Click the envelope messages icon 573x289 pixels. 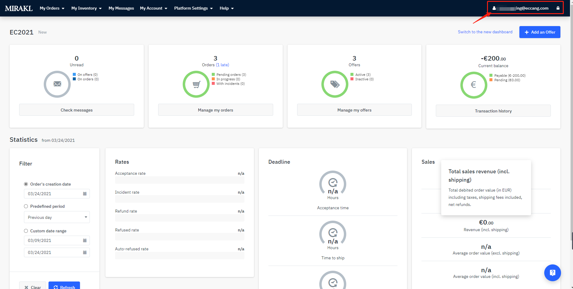(57, 84)
